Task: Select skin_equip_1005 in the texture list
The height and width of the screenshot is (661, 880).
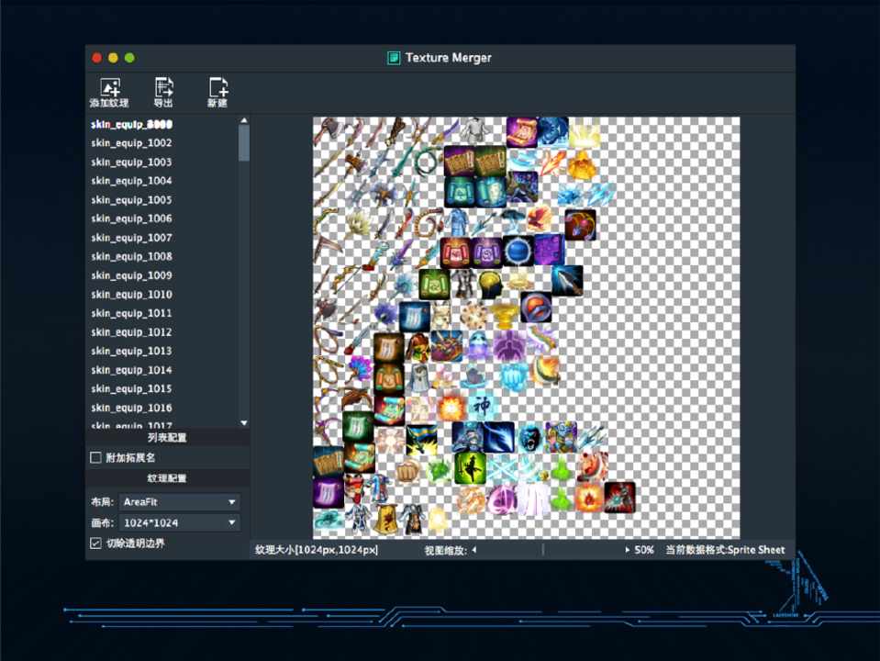Action: [131, 200]
